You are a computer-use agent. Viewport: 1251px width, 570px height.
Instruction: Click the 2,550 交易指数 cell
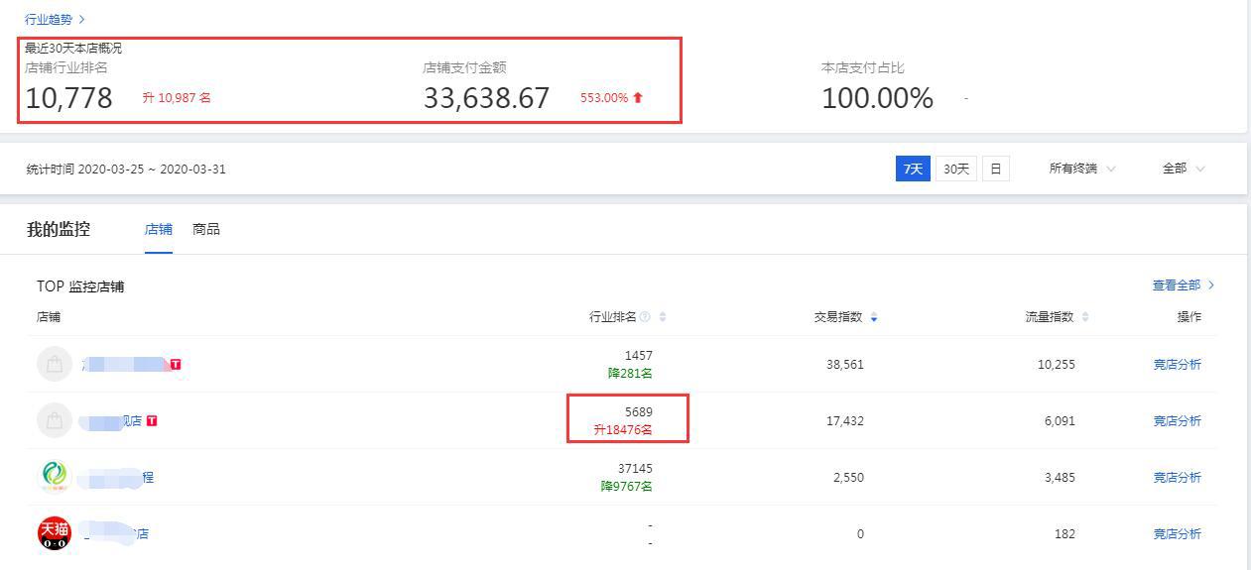click(x=848, y=478)
